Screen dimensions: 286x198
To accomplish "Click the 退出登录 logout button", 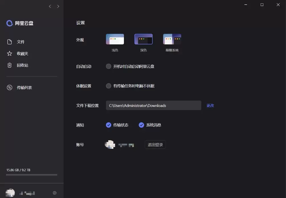I will 155,145.
